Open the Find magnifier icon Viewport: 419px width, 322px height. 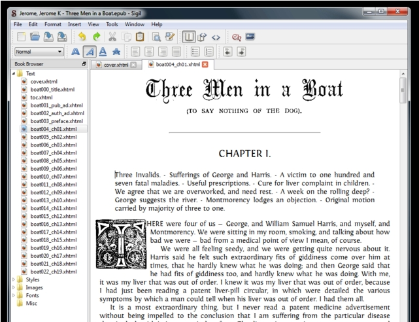click(x=156, y=37)
